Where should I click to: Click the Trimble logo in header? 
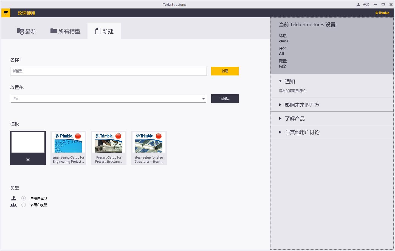pyautogui.click(x=382, y=13)
